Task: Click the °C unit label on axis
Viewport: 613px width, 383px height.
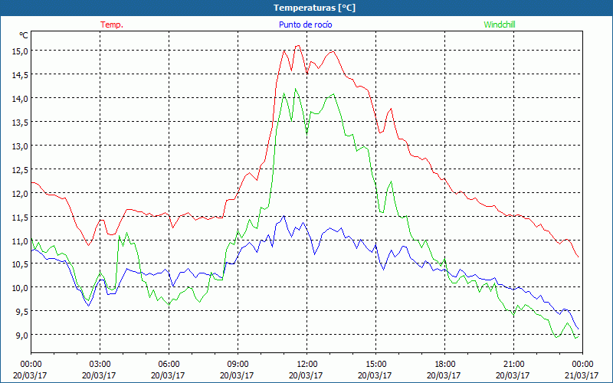Action: pyautogui.click(x=24, y=35)
